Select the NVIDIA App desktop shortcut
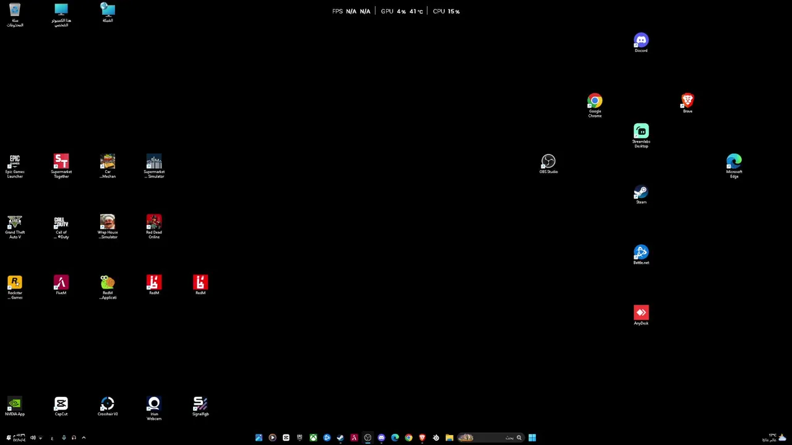Viewport: 792px width, 445px height. tap(15, 406)
